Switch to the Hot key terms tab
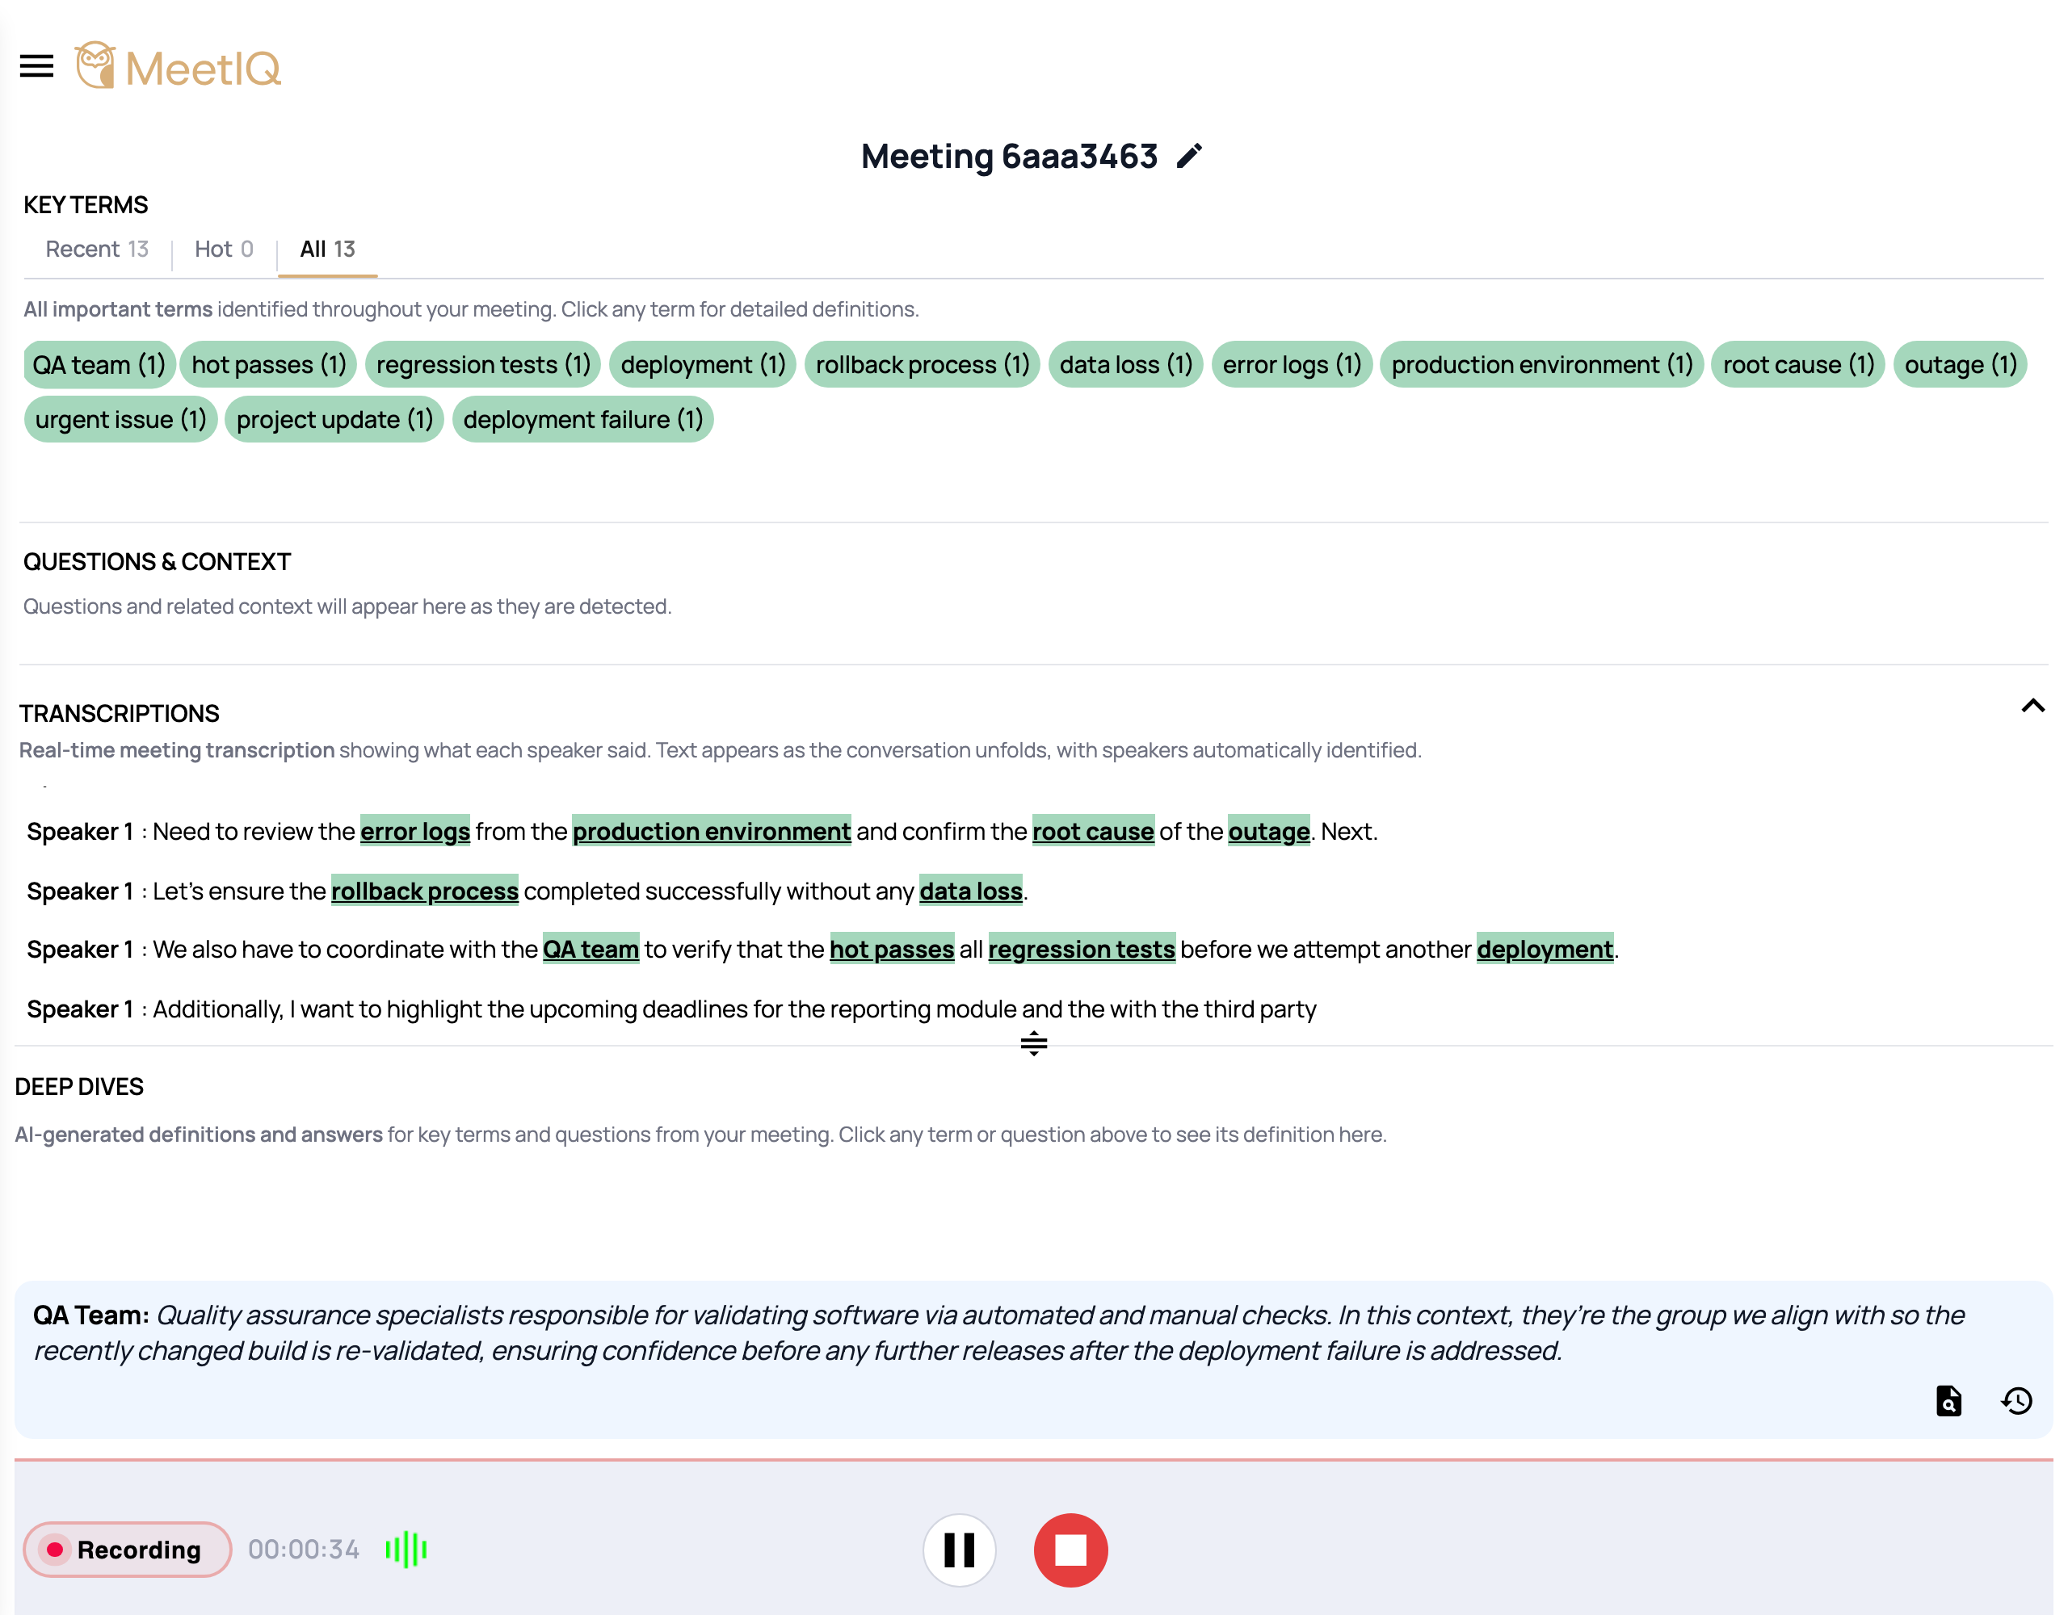Screen dimensions: 2068x1615 click(224, 249)
